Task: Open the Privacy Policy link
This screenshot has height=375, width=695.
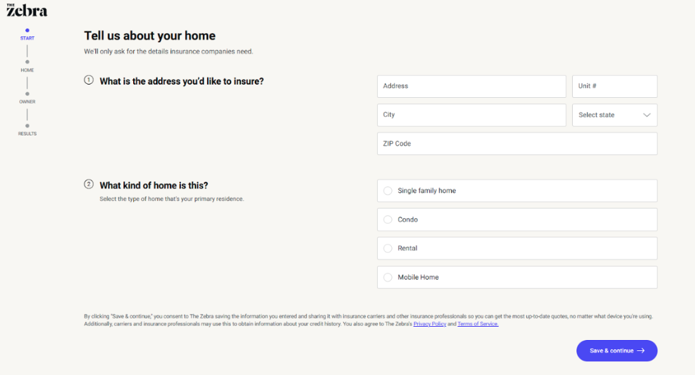Action: click(429, 324)
